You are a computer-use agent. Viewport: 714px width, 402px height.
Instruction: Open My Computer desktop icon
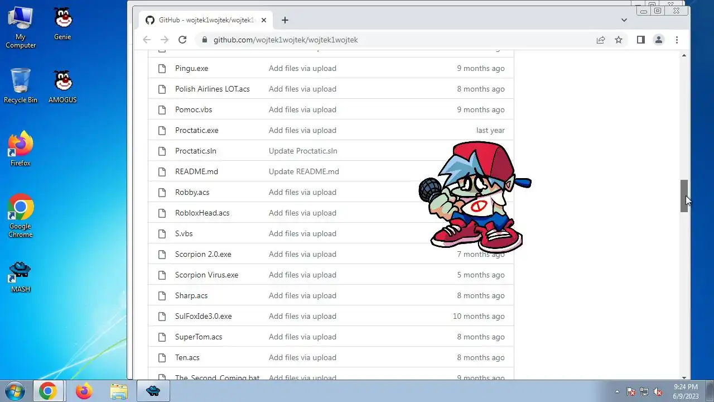tap(21, 27)
